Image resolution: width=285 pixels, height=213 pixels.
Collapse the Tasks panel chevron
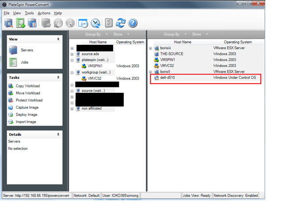(x=58, y=77)
